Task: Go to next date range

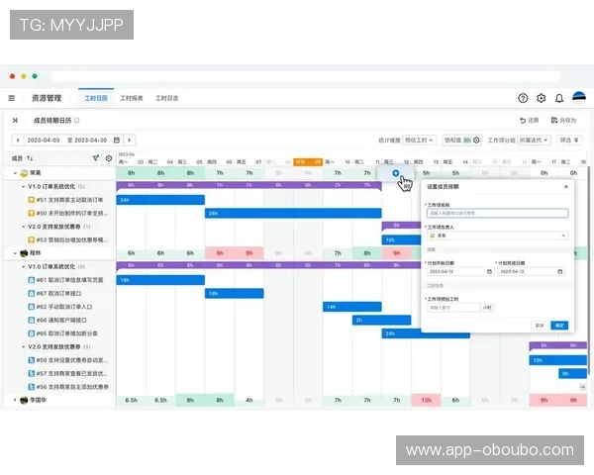Action: (129, 141)
